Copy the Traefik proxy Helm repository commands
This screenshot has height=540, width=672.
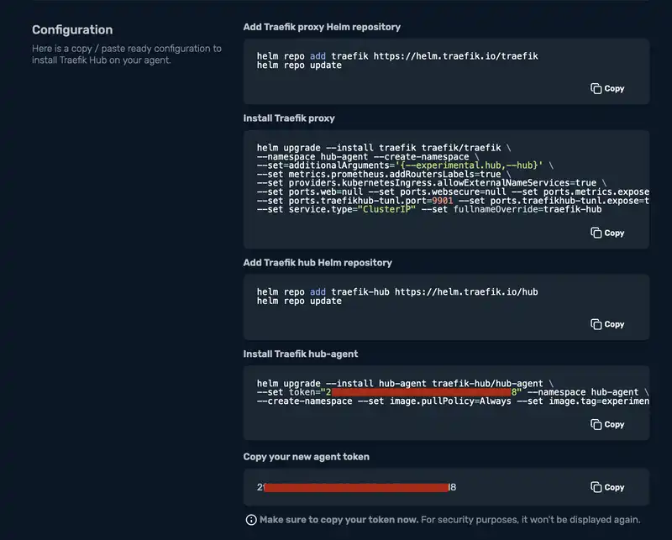coord(606,87)
